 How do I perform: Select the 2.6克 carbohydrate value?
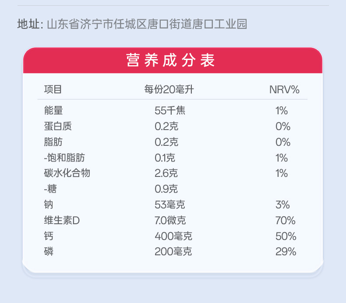pyautogui.click(x=166, y=173)
